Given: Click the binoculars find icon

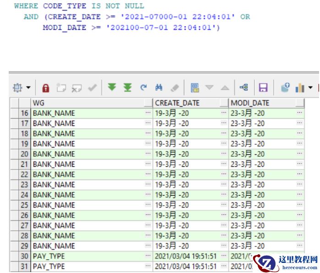Looking at the screenshot, I should 159,87.
